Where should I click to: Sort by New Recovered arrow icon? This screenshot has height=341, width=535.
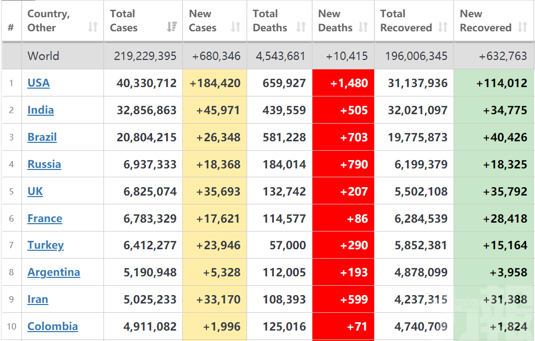point(522,27)
